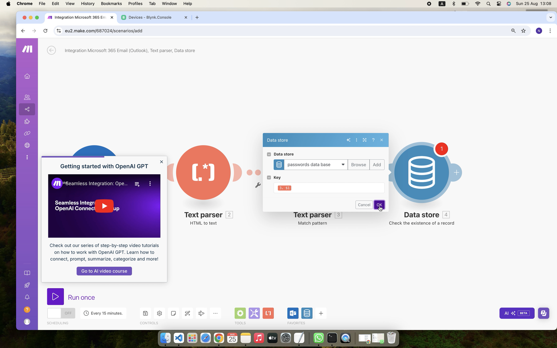Screen dimensions: 557x348
Task: Open the green Flow control tools icon
Action: pos(240,313)
